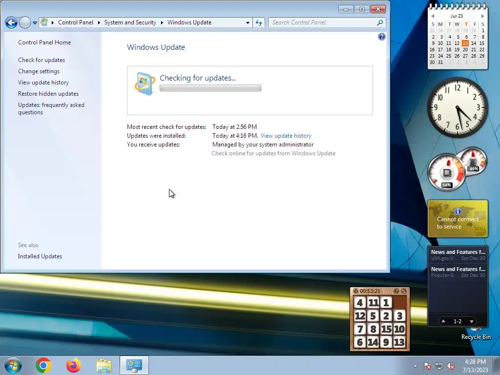Select the Control Panel taskbar button
Viewport: 500px width, 375px height.
click(134, 365)
